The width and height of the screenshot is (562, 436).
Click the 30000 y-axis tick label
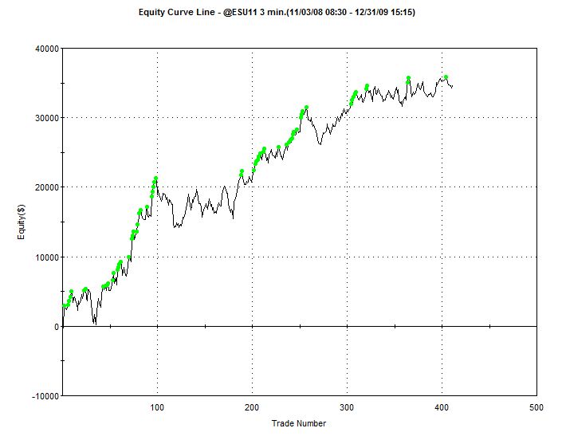[x=44, y=118]
